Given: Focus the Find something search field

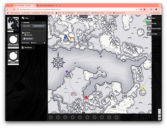Looking at the screenshot, I should tap(33, 29).
